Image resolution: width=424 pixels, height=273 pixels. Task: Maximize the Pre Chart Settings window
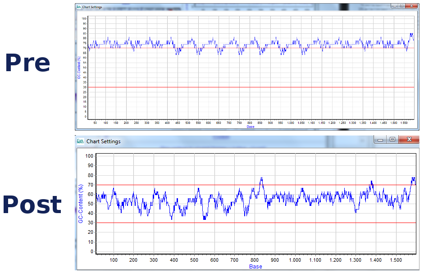[x=401, y=6]
